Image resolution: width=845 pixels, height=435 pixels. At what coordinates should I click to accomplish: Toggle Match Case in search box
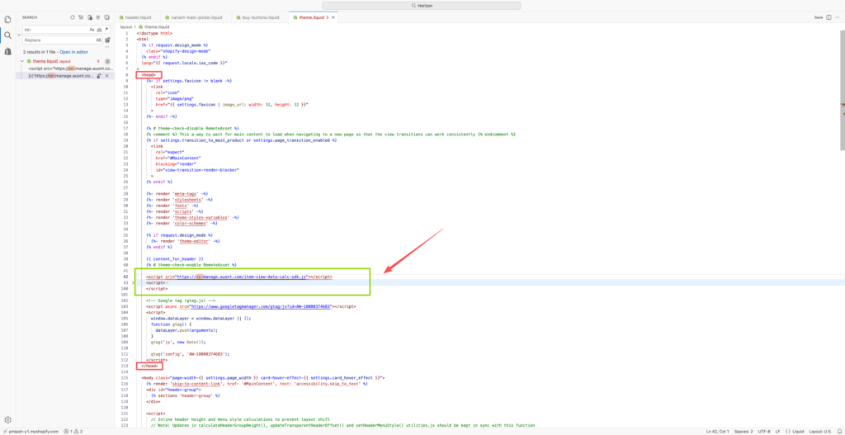(92, 29)
